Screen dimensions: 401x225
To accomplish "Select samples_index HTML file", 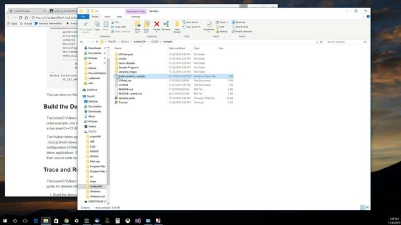I will coord(127,98).
